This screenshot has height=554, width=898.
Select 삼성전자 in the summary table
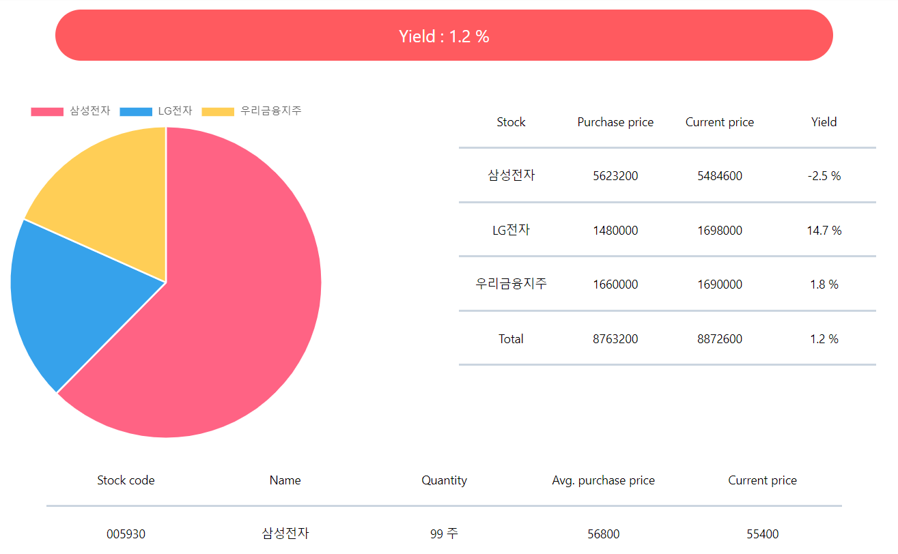pyautogui.click(x=511, y=175)
